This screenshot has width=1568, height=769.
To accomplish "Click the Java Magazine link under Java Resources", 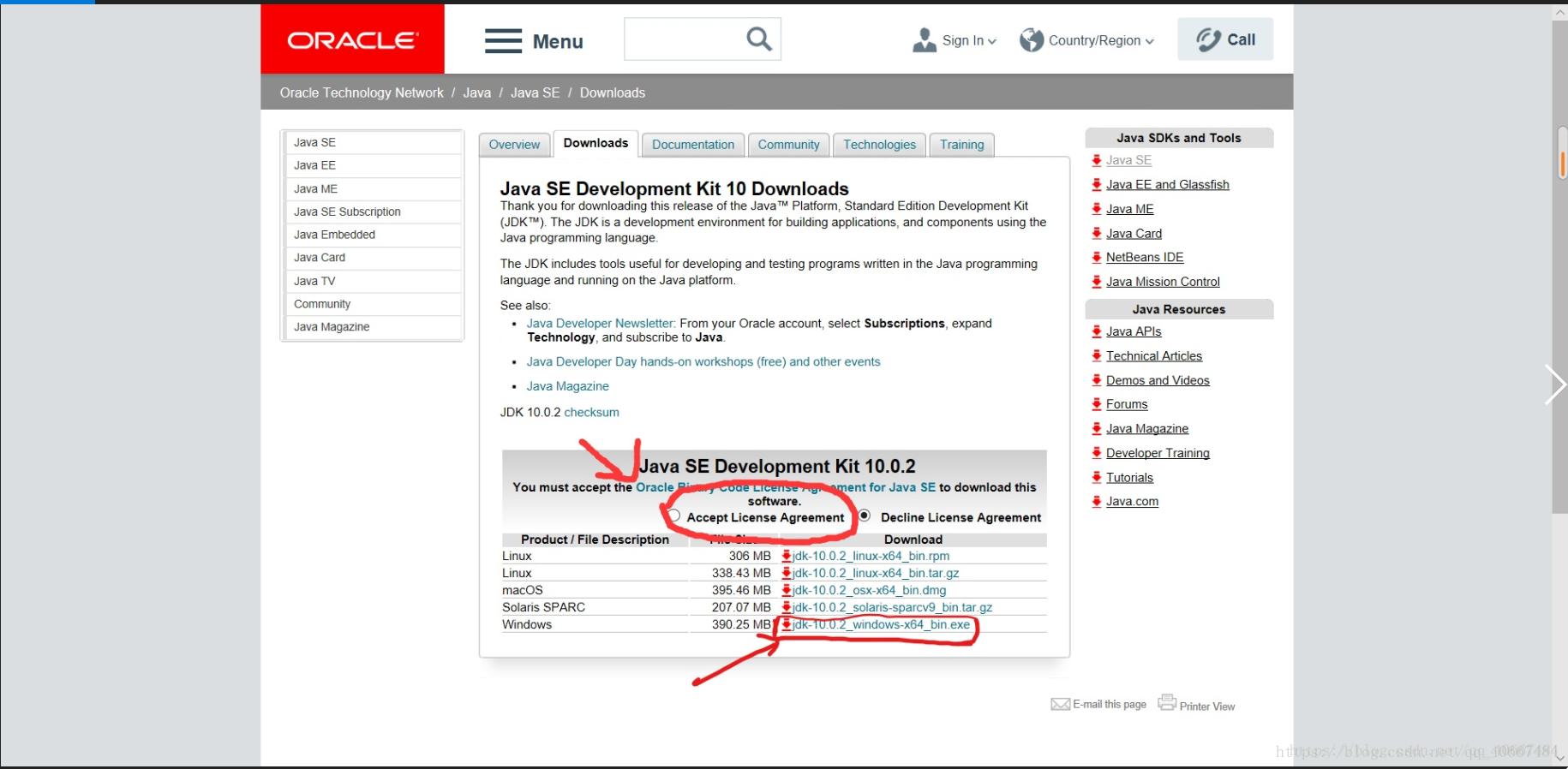I will pos(1147,429).
